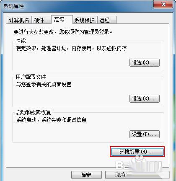Click user profiles 设置(E) button

pos(145,99)
